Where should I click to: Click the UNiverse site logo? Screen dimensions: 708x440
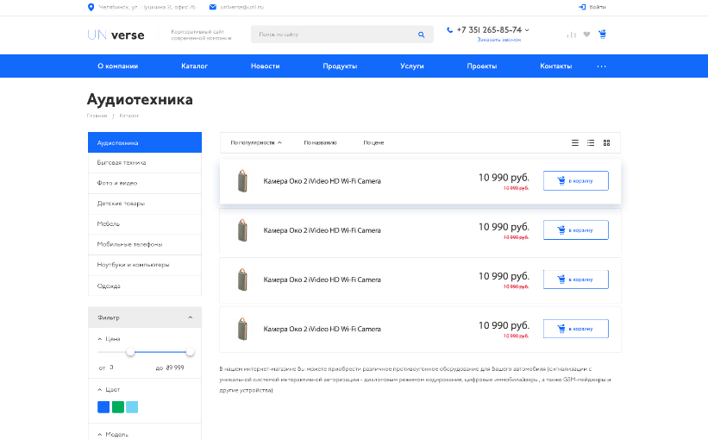coord(116,35)
